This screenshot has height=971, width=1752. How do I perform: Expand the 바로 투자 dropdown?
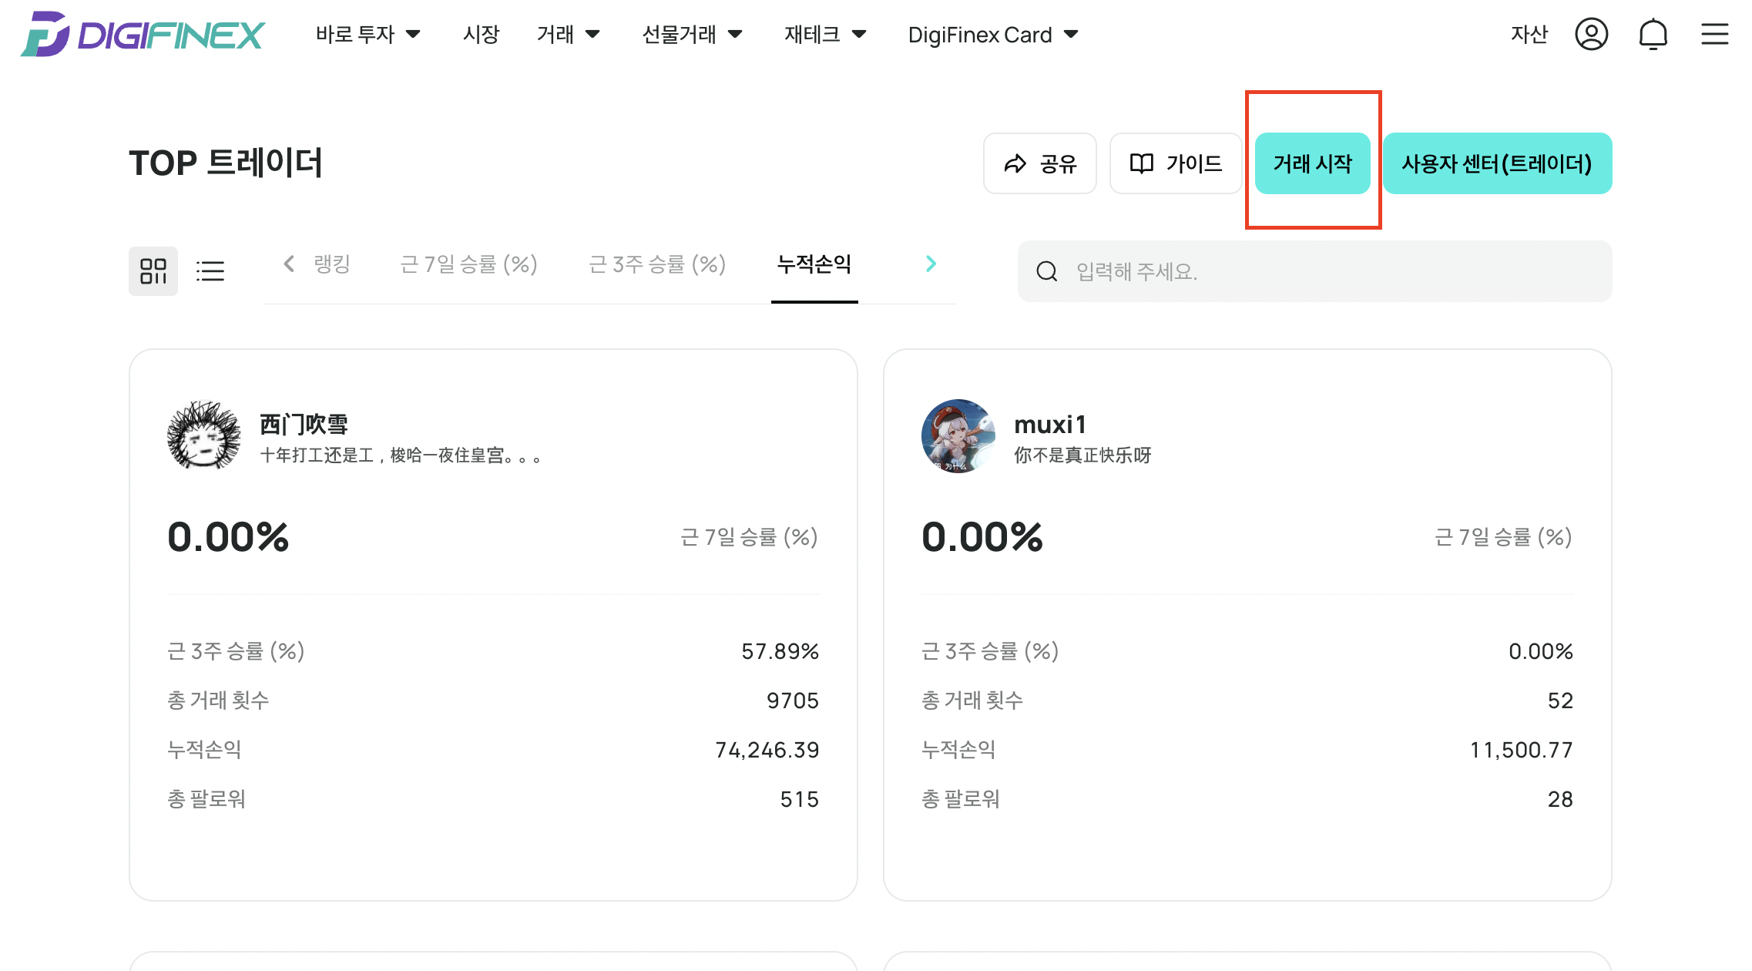point(368,34)
